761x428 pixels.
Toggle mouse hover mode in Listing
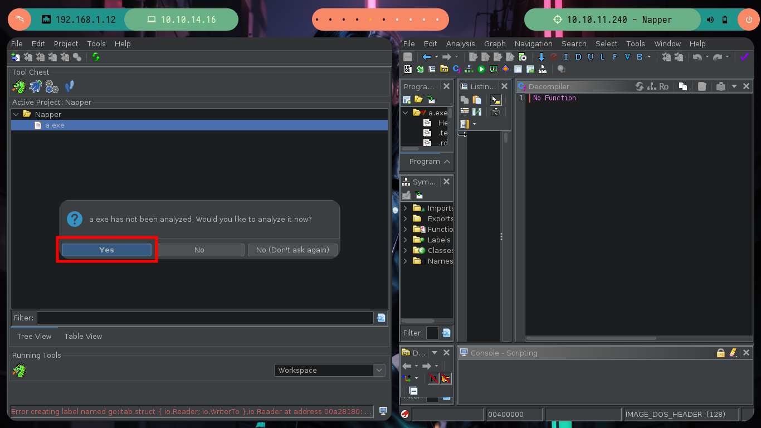(496, 100)
